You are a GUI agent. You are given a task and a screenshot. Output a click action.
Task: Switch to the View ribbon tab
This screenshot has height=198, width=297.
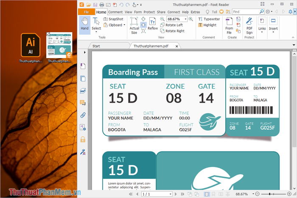(x=128, y=12)
